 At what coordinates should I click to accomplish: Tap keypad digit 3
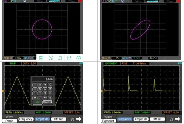[45, 93]
